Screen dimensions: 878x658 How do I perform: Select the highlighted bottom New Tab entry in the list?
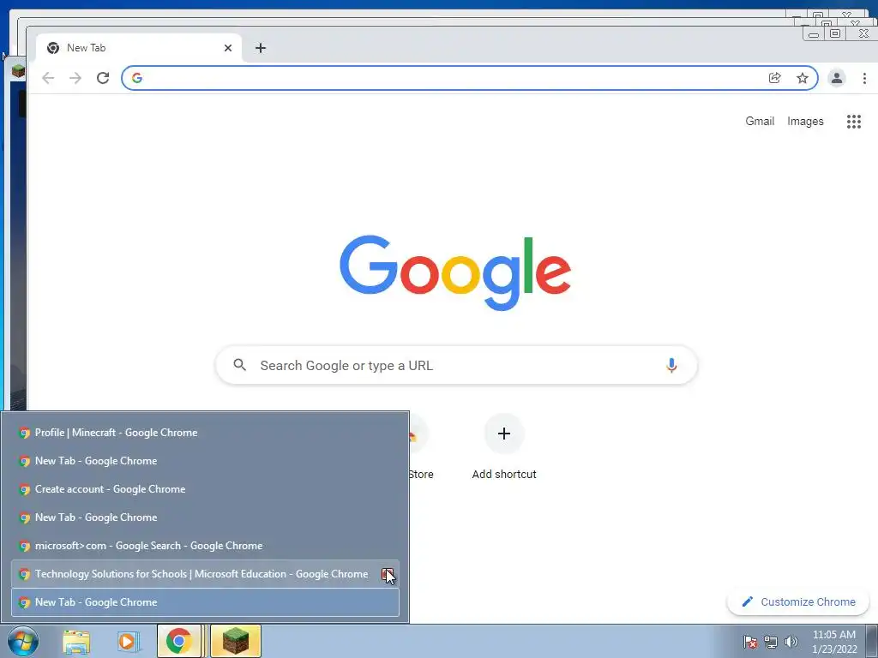(205, 602)
